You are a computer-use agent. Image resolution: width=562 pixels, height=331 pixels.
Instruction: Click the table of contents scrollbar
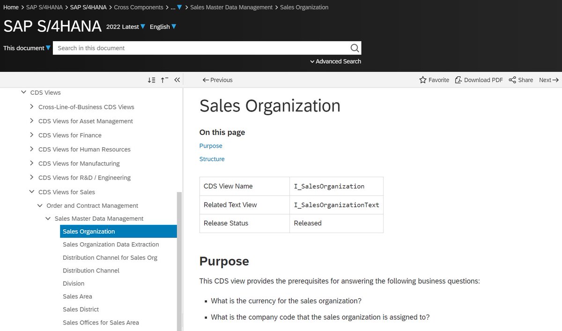click(179, 261)
